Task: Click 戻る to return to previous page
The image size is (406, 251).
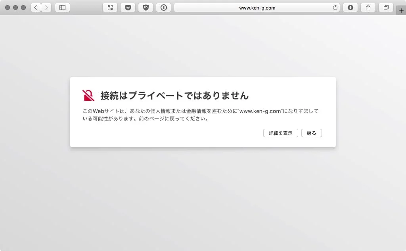Action: tap(312, 133)
